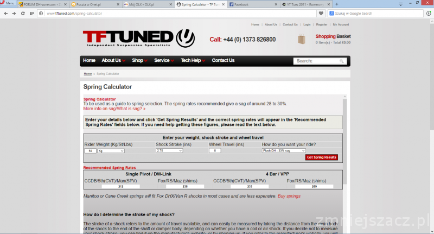Close the Mój OLX tab
This screenshot has height=234, width=434.
pos(170,4)
